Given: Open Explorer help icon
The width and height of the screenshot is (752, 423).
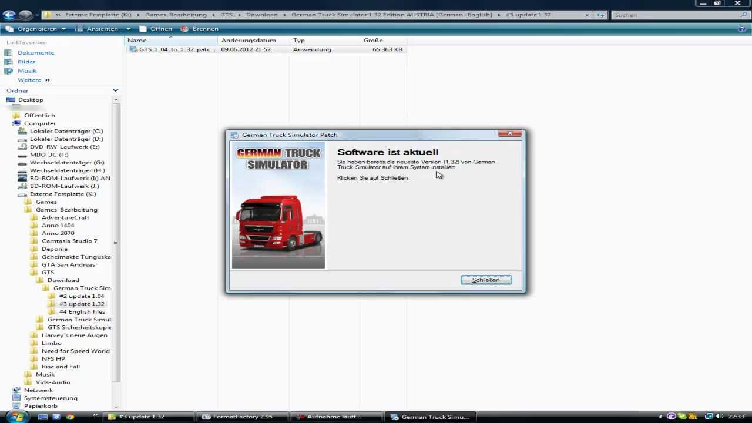Looking at the screenshot, I should pos(742,29).
